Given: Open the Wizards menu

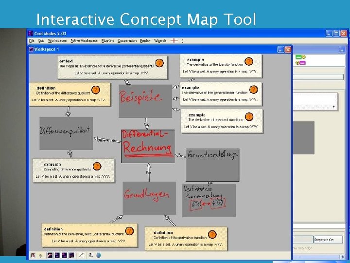Looking at the screenshot, I should tap(160, 41).
